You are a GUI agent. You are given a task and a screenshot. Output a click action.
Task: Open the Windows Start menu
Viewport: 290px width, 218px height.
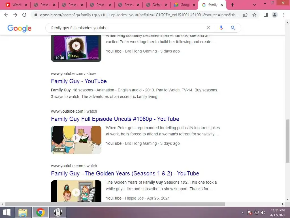click(7, 212)
